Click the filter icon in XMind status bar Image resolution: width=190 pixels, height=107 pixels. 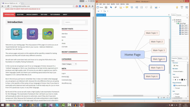tap(158, 98)
